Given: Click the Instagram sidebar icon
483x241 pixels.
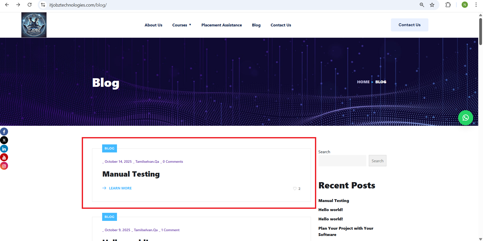Looking at the screenshot, I should point(4,166).
